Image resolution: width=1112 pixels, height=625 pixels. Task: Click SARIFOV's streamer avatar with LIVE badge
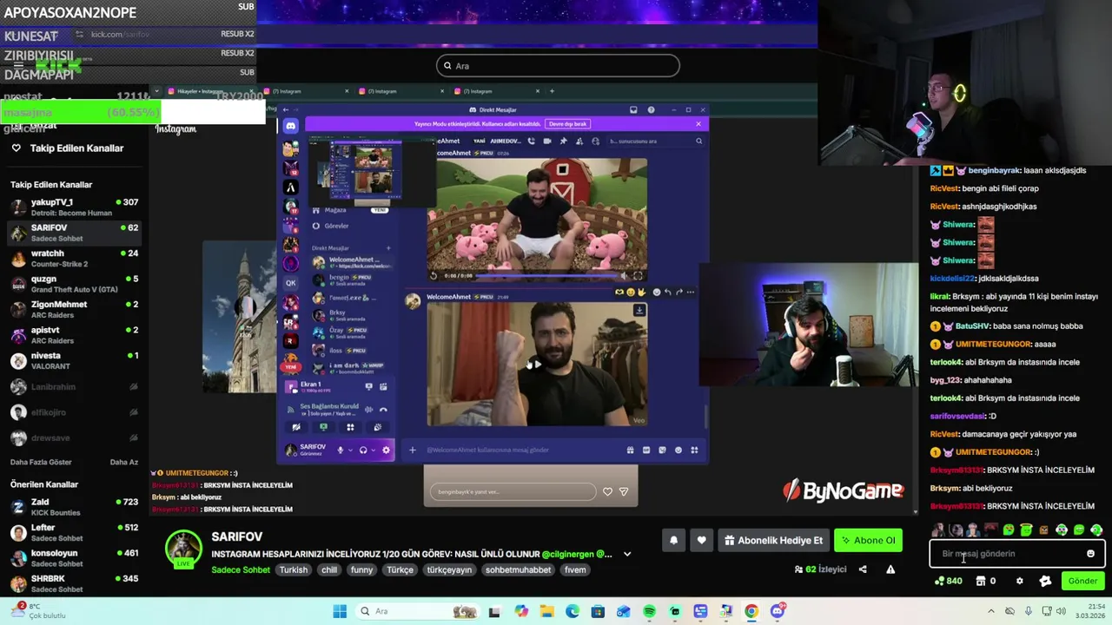click(183, 549)
